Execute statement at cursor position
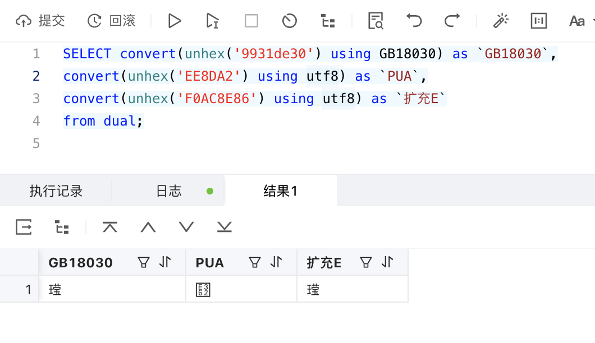 pos(212,21)
